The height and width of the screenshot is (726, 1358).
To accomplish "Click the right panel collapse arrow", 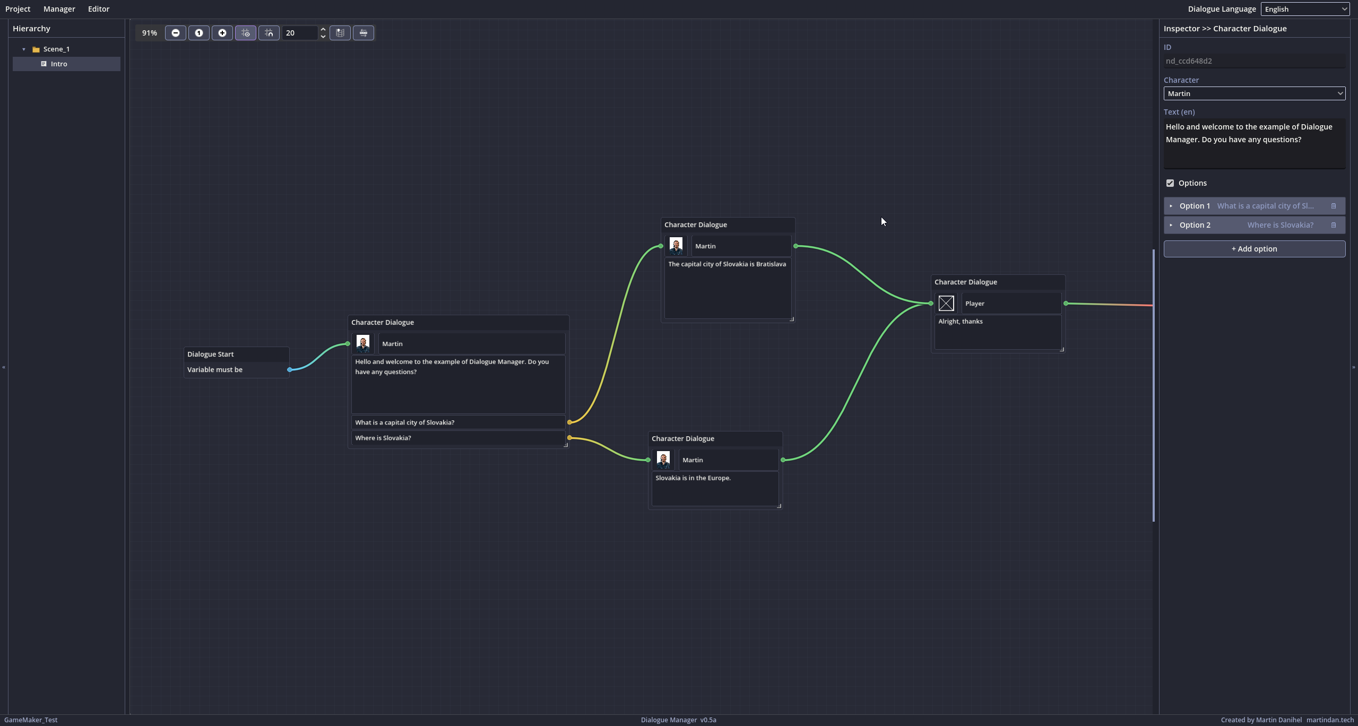I will coord(1354,367).
